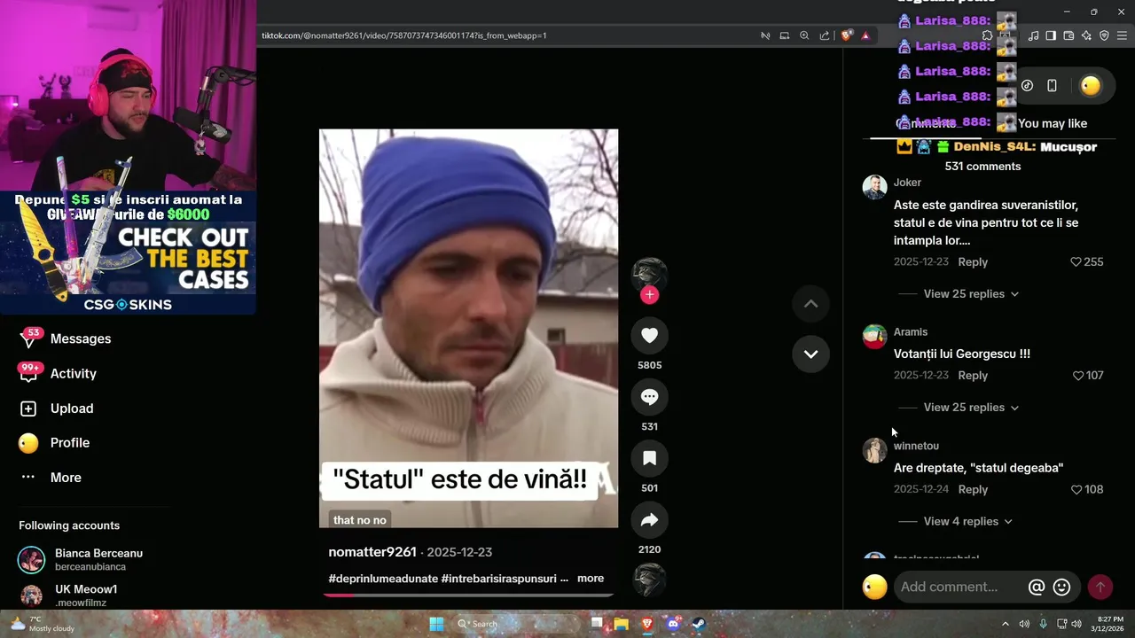Image resolution: width=1135 pixels, height=638 pixels.
Task: Click the browser address bar URL
Action: (404, 35)
